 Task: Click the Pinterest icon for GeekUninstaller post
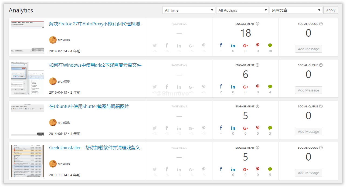[x=257, y=169]
